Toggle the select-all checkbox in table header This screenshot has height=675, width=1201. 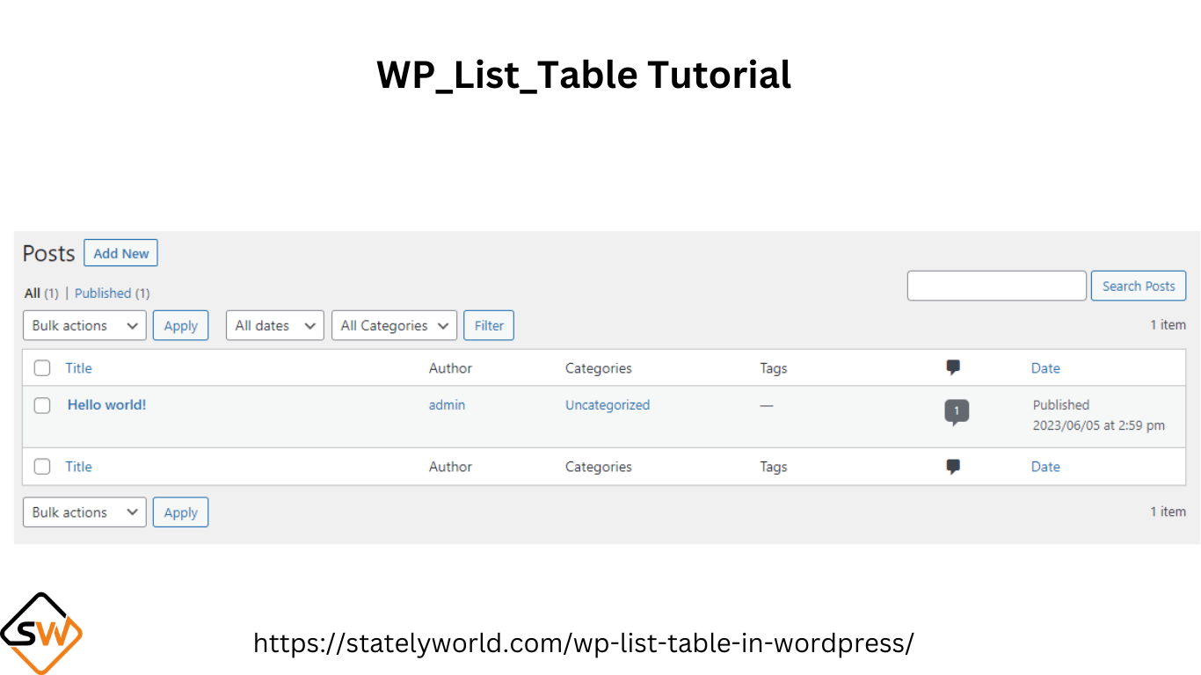(42, 368)
